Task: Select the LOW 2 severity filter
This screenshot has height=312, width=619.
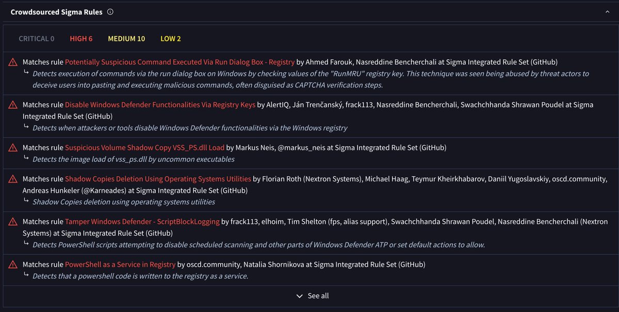Action: pos(171,39)
